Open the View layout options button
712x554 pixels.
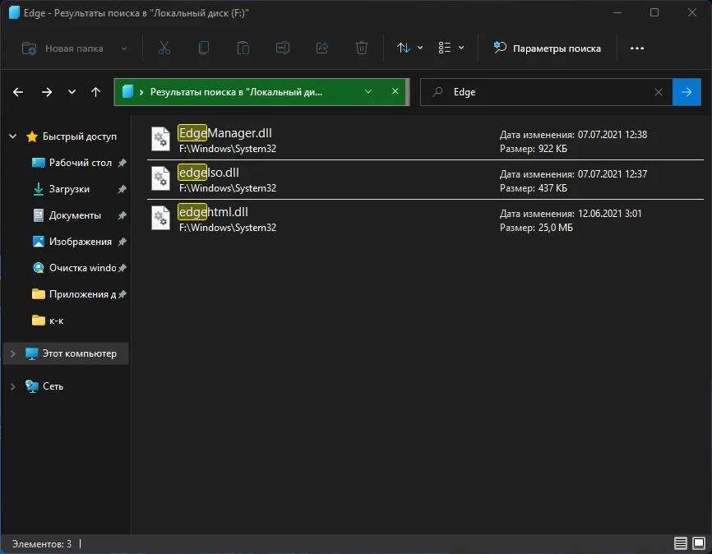coord(451,48)
